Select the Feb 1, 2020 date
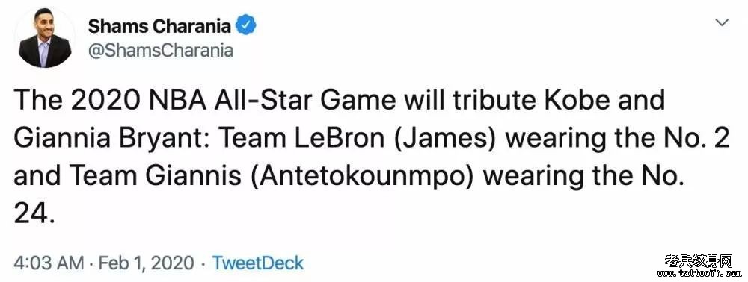This screenshot has height=282, width=748. (x=145, y=263)
